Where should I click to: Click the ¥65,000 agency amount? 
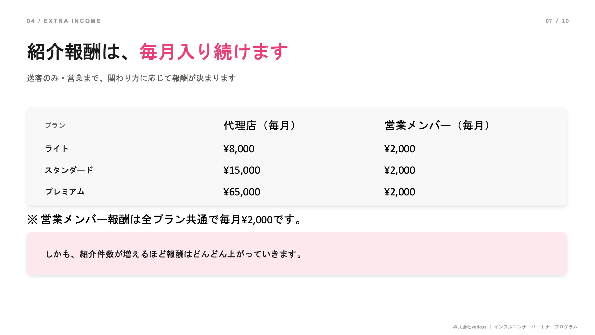(242, 192)
